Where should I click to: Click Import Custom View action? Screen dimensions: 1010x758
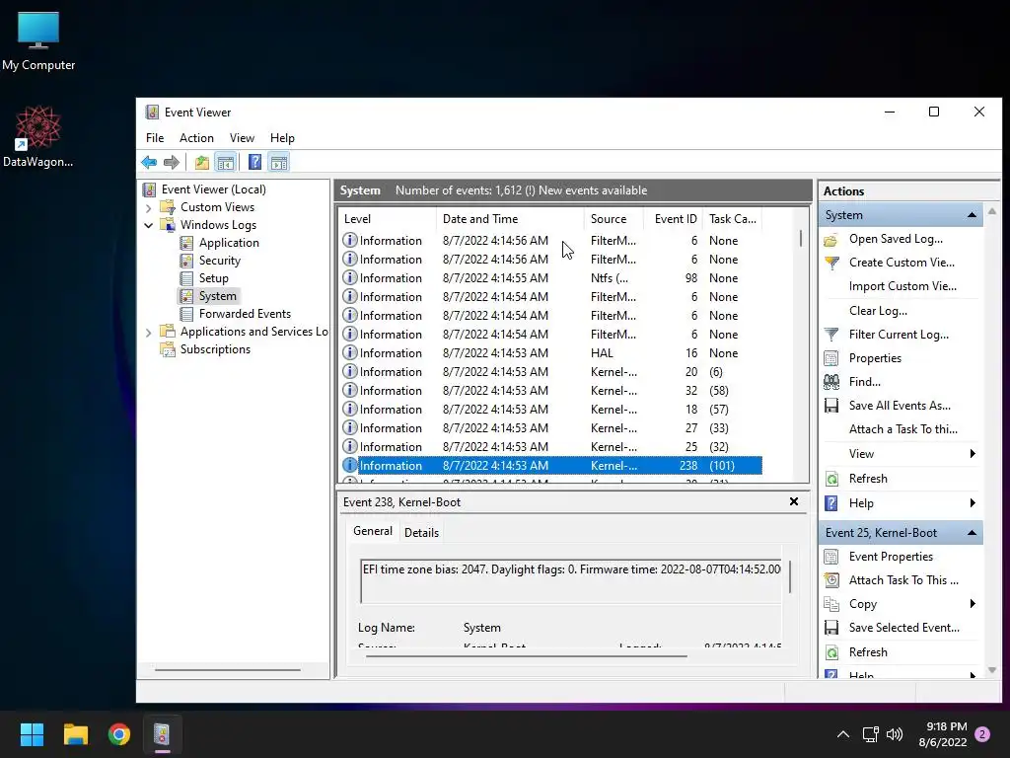(x=902, y=286)
